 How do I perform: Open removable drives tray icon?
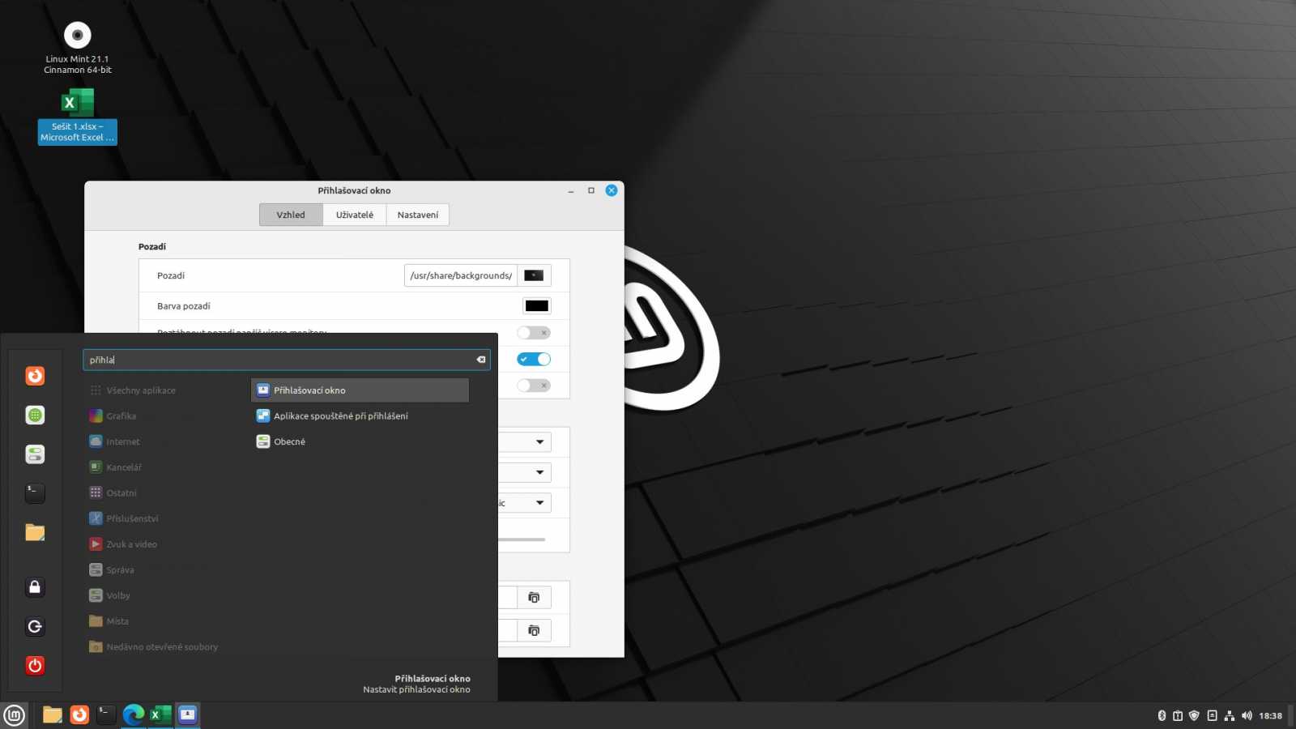coord(1212,716)
